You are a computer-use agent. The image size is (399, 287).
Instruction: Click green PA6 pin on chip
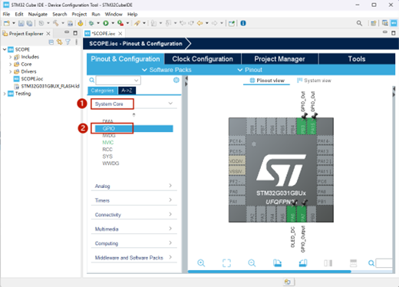pyautogui.click(x=292, y=213)
